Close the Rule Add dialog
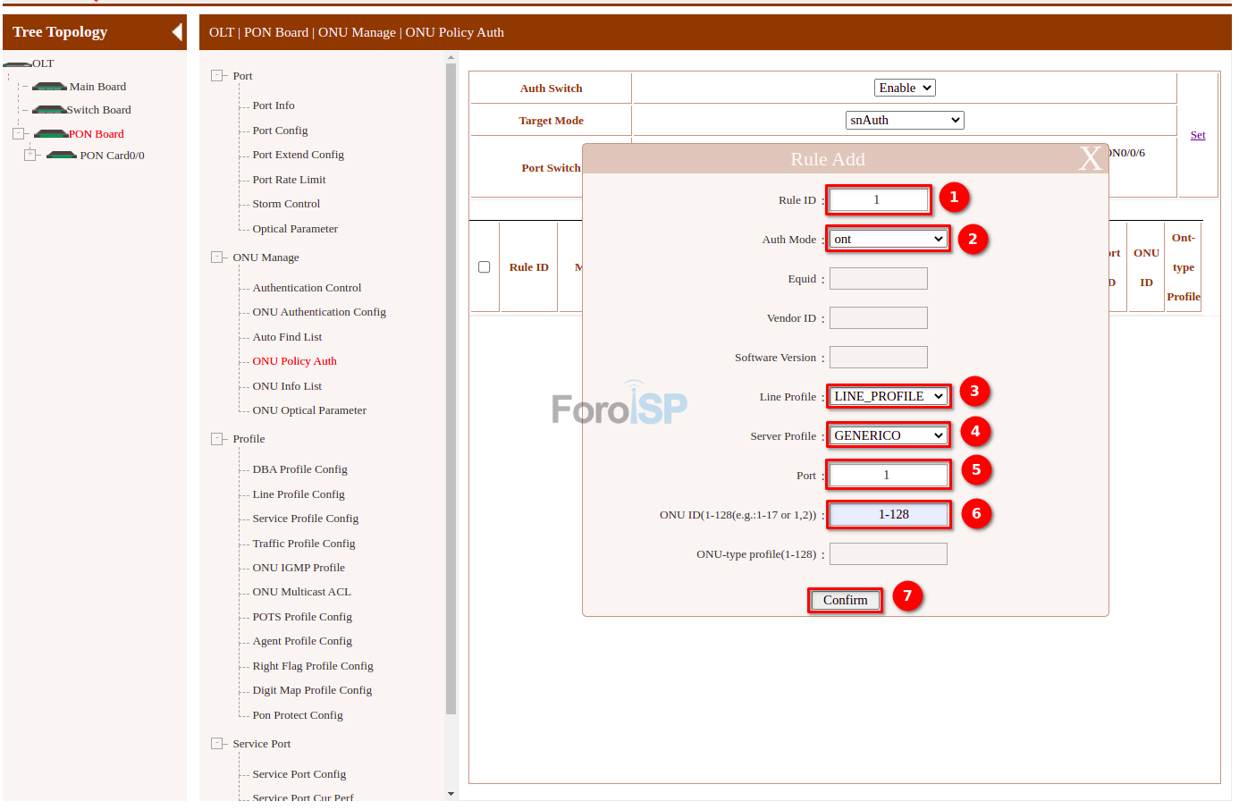Viewport: 1239px width, 810px height. (1090, 159)
